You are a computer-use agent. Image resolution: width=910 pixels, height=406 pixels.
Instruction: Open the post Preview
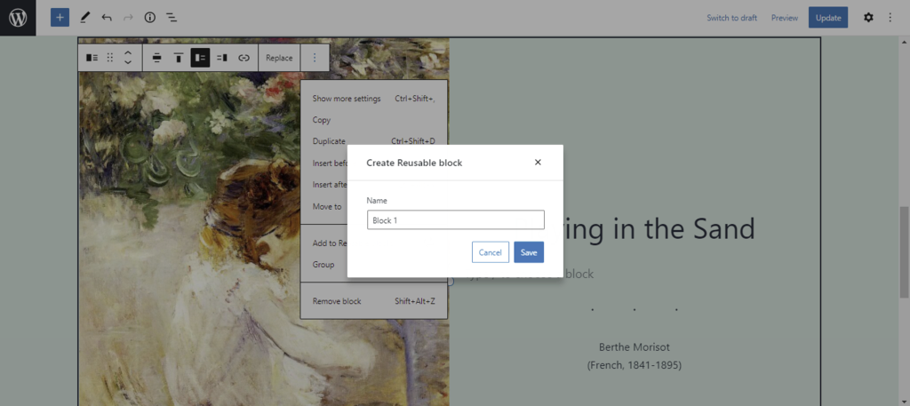click(785, 18)
